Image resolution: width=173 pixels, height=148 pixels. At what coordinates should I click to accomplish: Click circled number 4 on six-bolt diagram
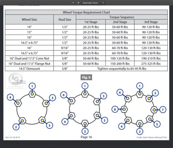65,122
